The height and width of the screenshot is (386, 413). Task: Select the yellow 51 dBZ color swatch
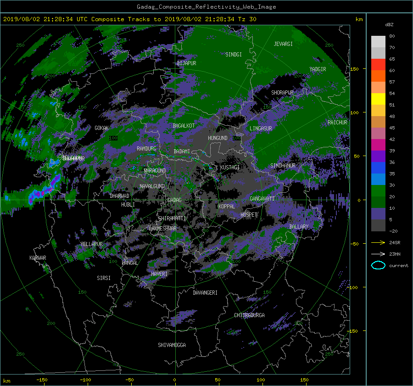378,99
